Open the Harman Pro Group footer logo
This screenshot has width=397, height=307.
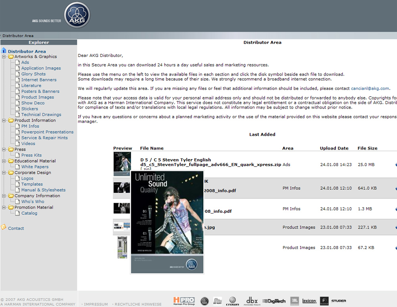click(x=184, y=301)
